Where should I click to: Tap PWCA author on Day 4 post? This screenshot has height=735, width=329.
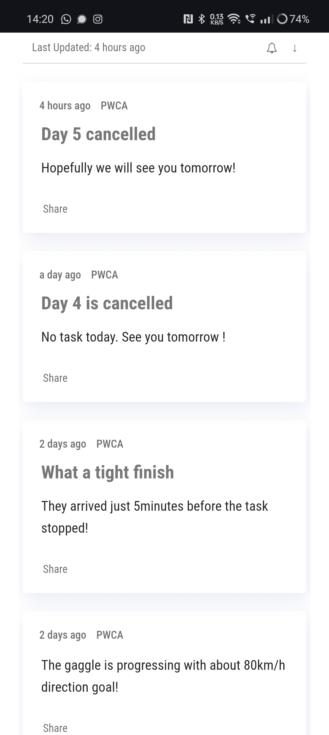(x=104, y=275)
